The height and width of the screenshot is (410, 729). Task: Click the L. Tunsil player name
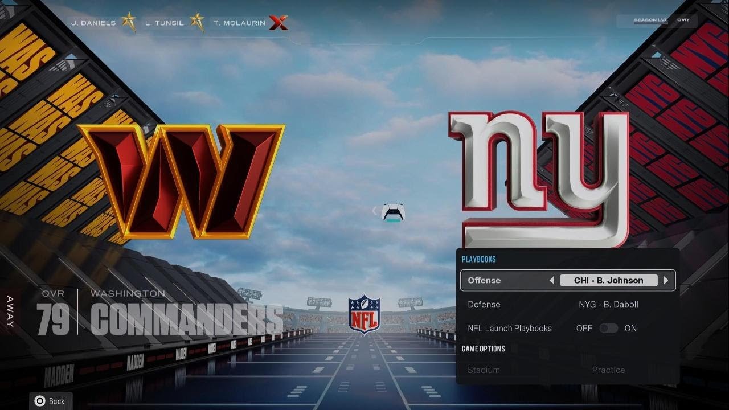tap(165, 23)
